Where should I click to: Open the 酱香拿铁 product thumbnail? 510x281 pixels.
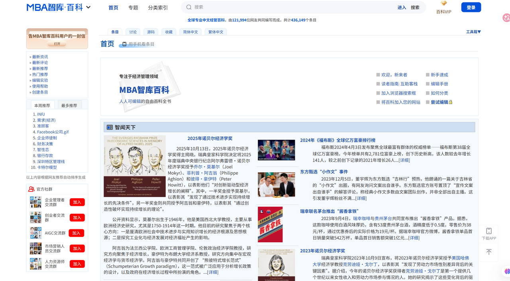270,224
